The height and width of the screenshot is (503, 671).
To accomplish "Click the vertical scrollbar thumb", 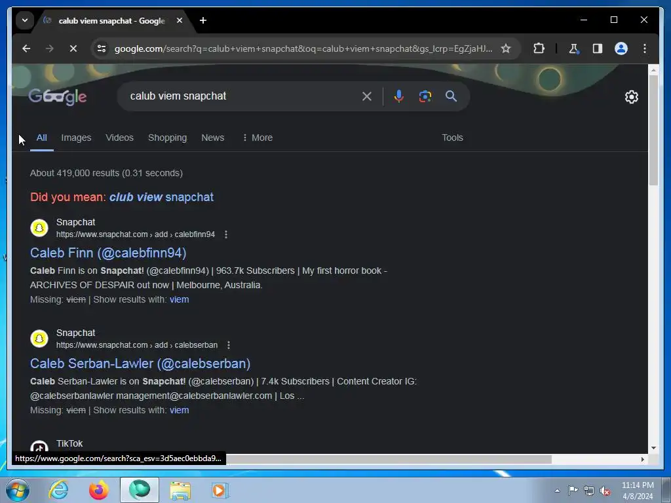I will pyautogui.click(x=653, y=130).
